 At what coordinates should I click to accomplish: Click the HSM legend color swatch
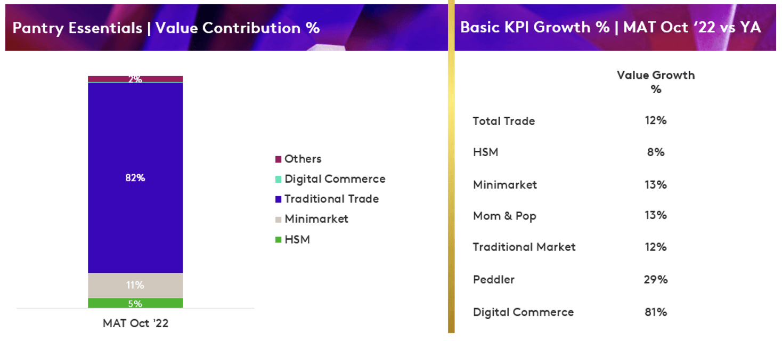tap(278, 240)
